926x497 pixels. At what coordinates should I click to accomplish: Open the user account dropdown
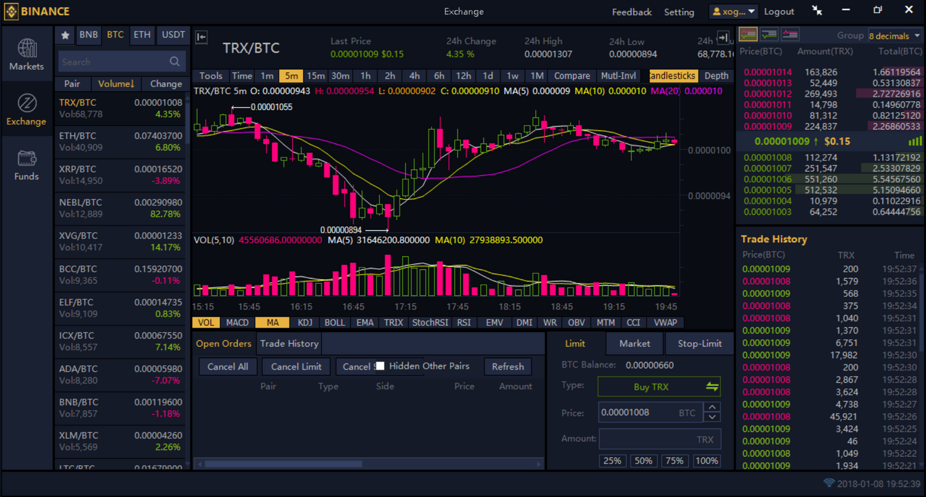pyautogui.click(x=733, y=11)
